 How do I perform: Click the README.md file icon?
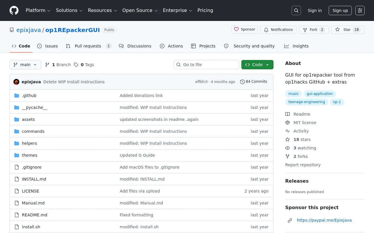click(17, 215)
